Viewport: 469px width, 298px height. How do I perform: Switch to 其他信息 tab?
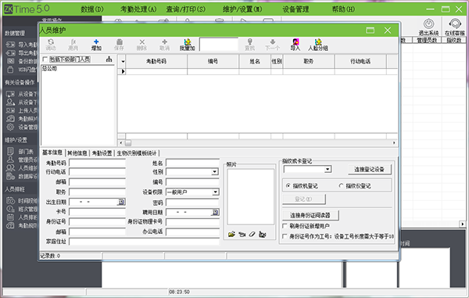pyautogui.click(x=77, y=153)
